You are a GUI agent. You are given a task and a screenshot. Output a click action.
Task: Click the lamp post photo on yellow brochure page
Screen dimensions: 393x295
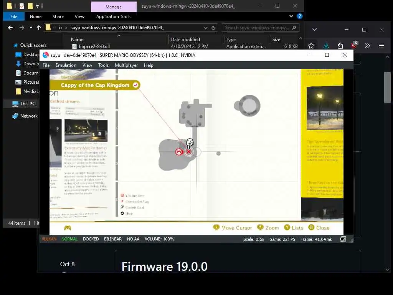(325, 108)
